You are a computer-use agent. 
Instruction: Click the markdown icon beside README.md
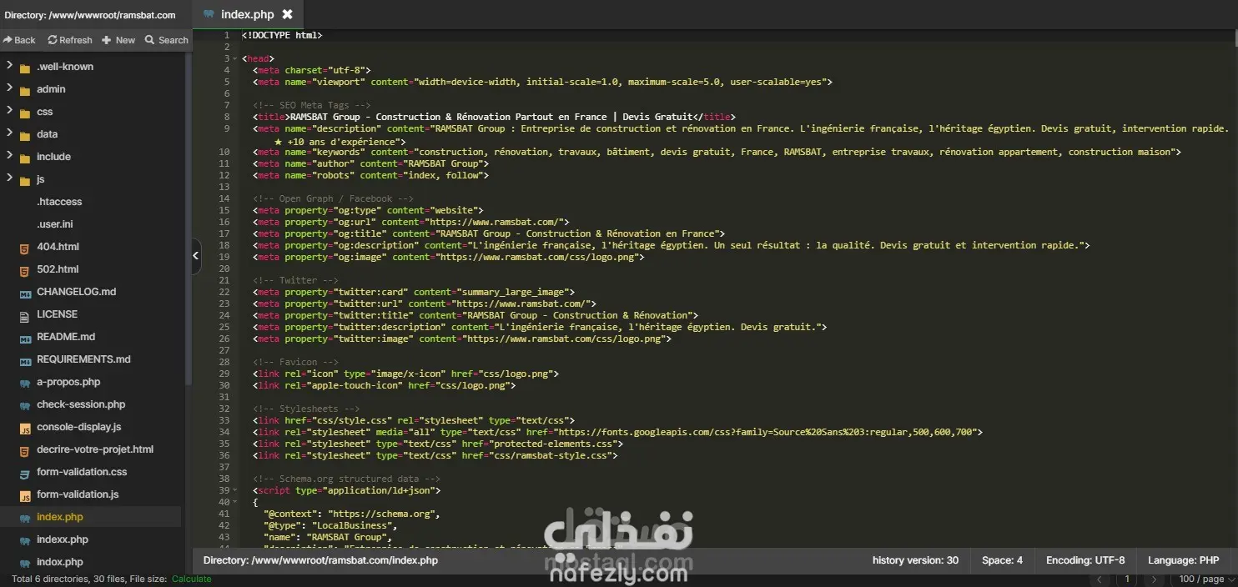click(25, 338)
